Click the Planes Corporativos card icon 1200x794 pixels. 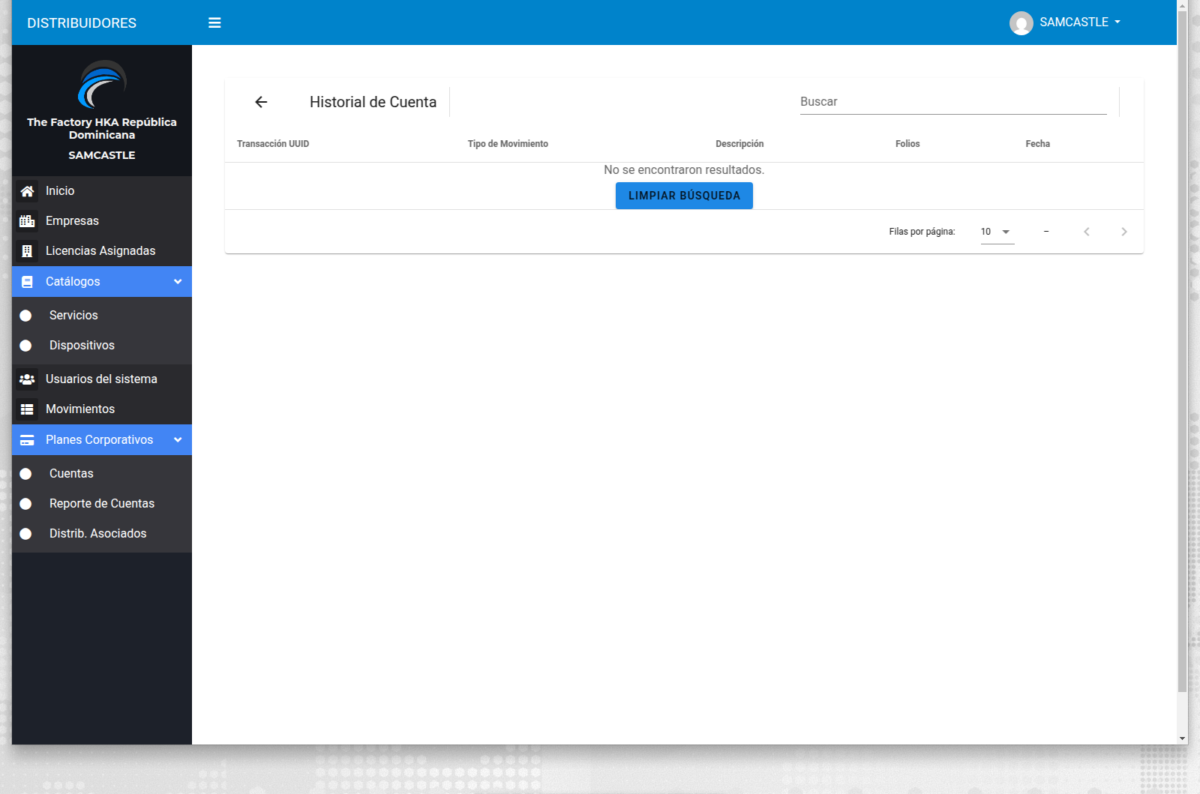click(27, 440)
